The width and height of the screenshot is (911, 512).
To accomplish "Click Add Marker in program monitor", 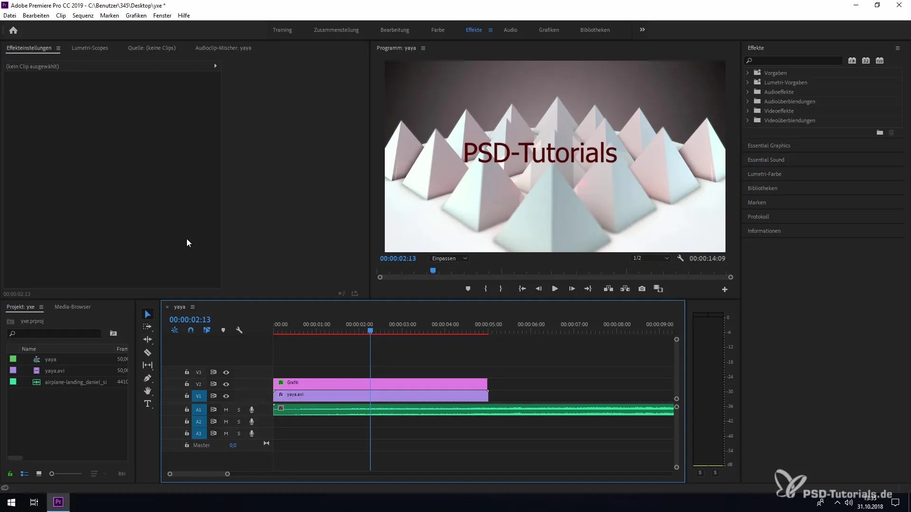I will [468, 289].
